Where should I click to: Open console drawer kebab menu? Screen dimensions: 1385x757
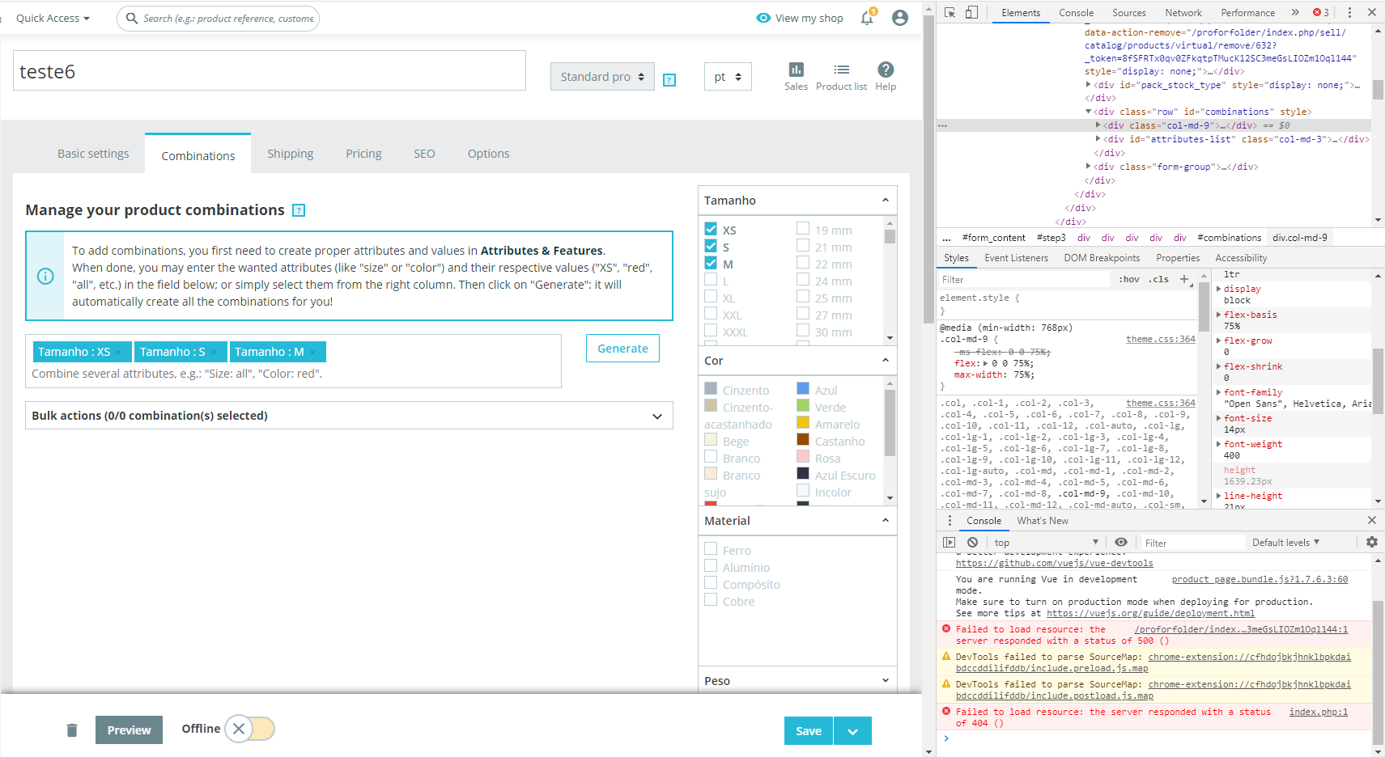click(950, 521)
